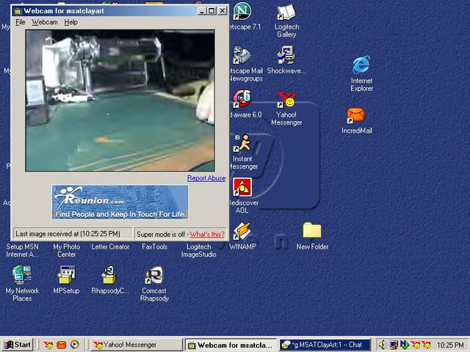
Task: Launch Yahoo Messenger from quick launch bar
Action: tap(48, 345)
